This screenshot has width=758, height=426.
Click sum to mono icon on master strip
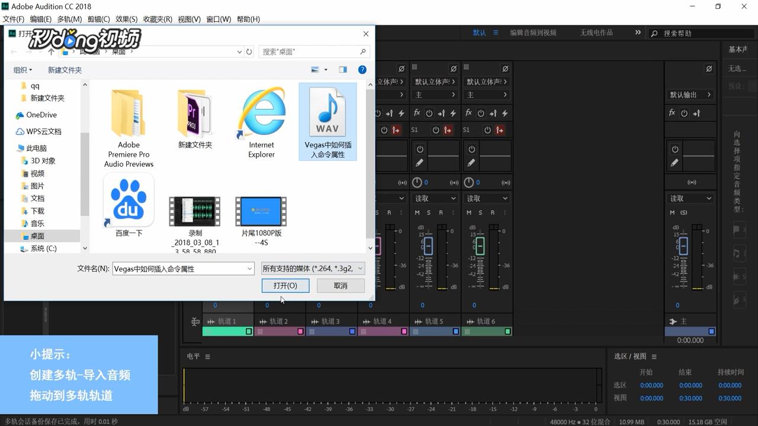coord(692,182)
